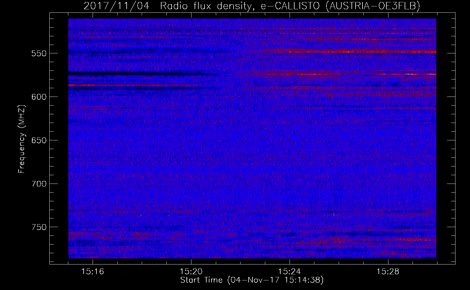
Task: Click the 600 frequency tick label
Action: tap(39, 97)
